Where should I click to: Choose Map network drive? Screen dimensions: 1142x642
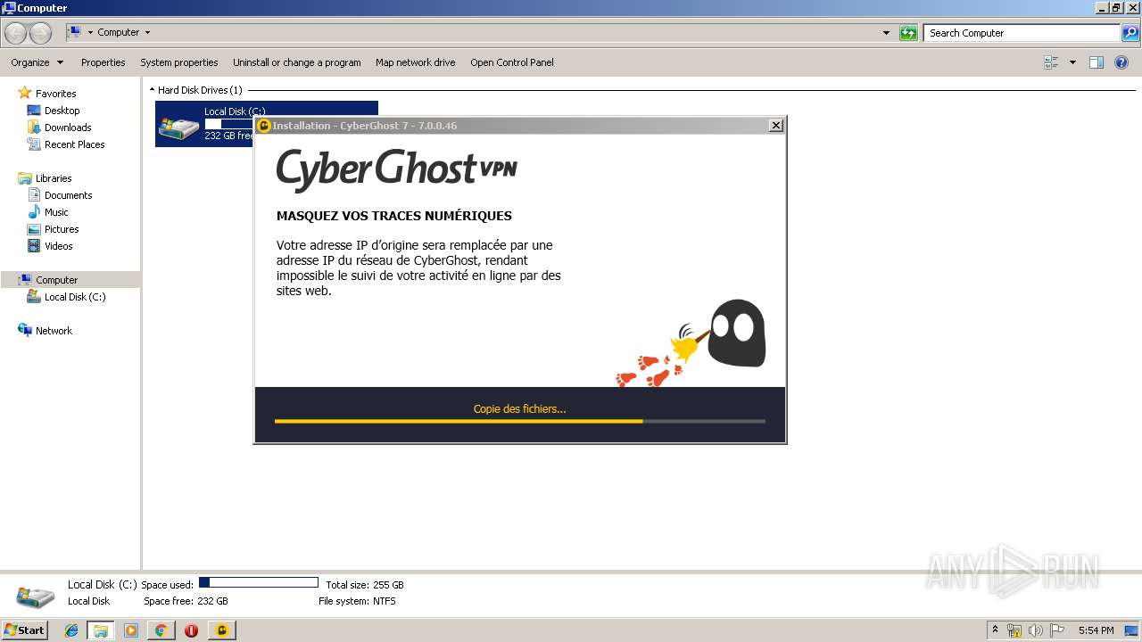point(416,62)
